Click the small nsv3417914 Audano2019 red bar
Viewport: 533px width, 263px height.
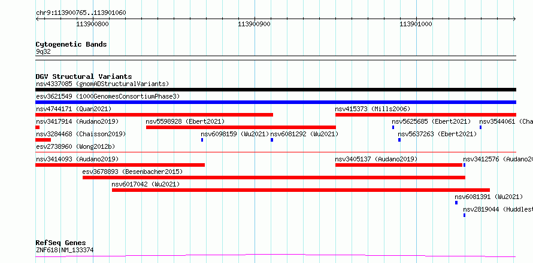click(37, 127)
